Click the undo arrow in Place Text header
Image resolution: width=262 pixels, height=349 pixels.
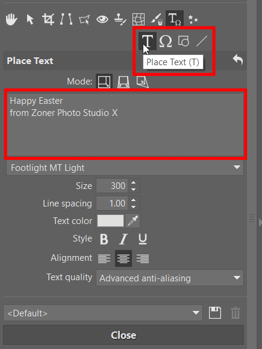coord(238,60)
